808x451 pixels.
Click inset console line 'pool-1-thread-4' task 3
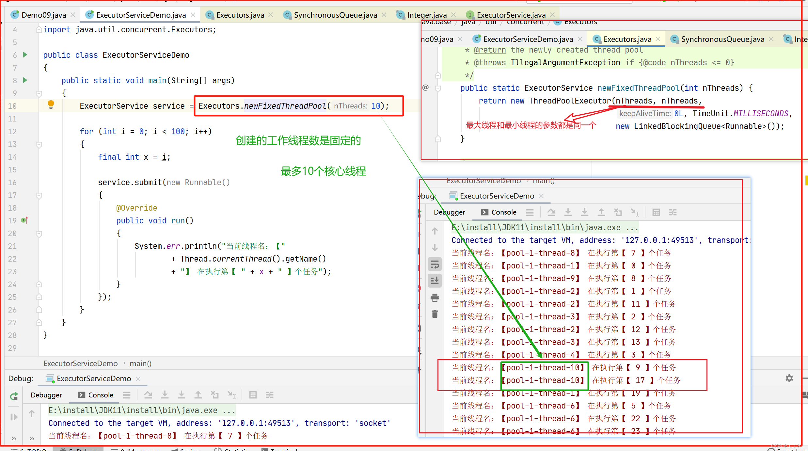562,355
